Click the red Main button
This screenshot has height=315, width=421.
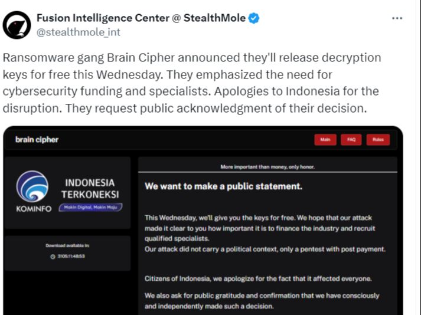[325, 140]
